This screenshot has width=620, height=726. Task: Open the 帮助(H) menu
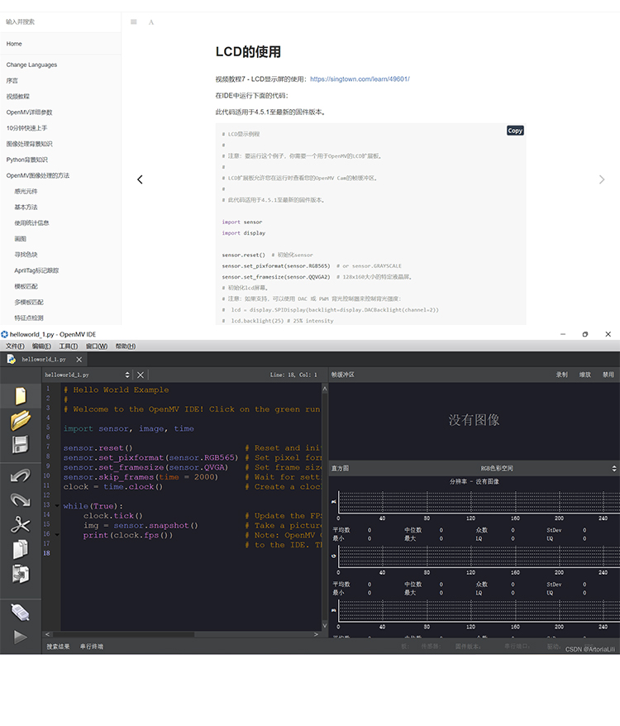coord(126,346)
